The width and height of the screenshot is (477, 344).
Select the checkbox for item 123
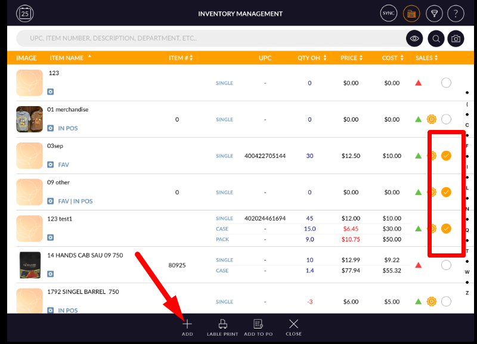click(x=446, y=83)
